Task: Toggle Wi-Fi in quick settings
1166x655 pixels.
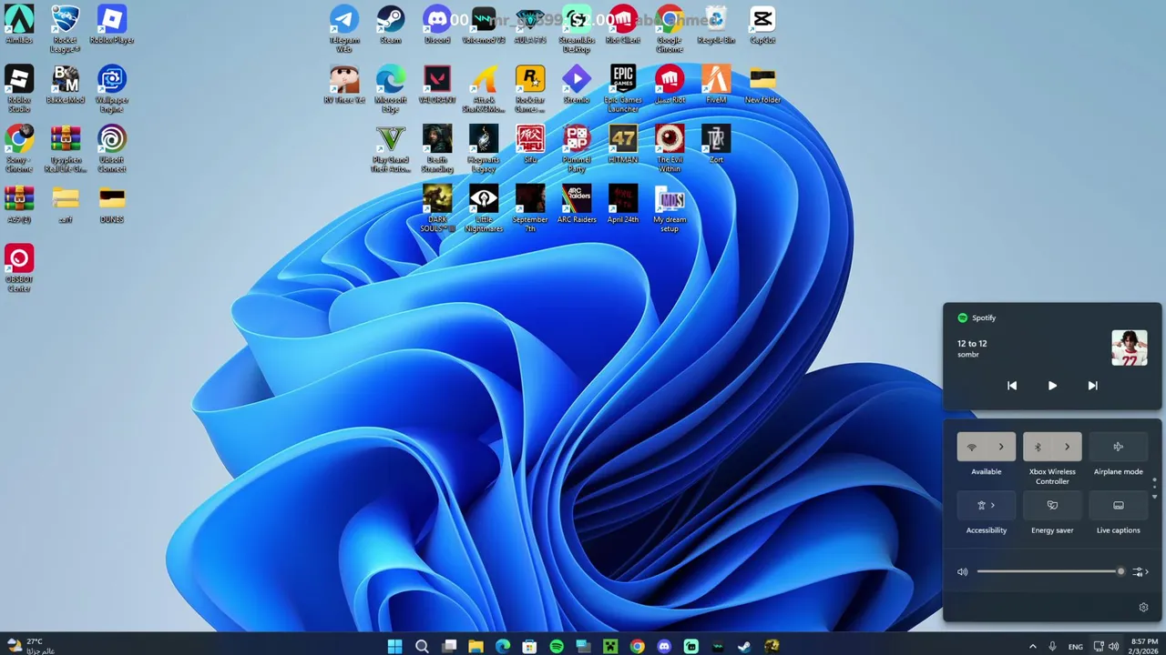Action: coord(972,447)
